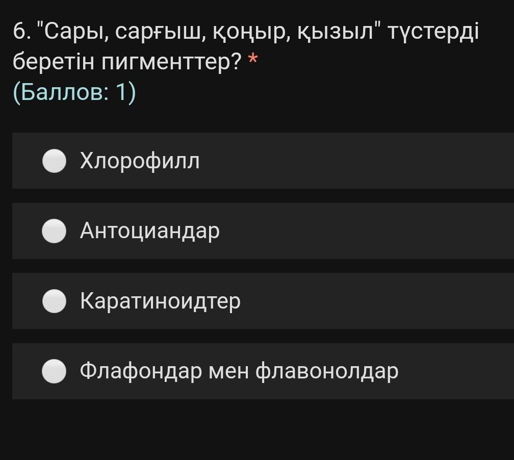The height and width of the screenshot is (460, 514).
Task: Pick the Флафондар мен флавонолдар radio button
Action: [54, 371]
